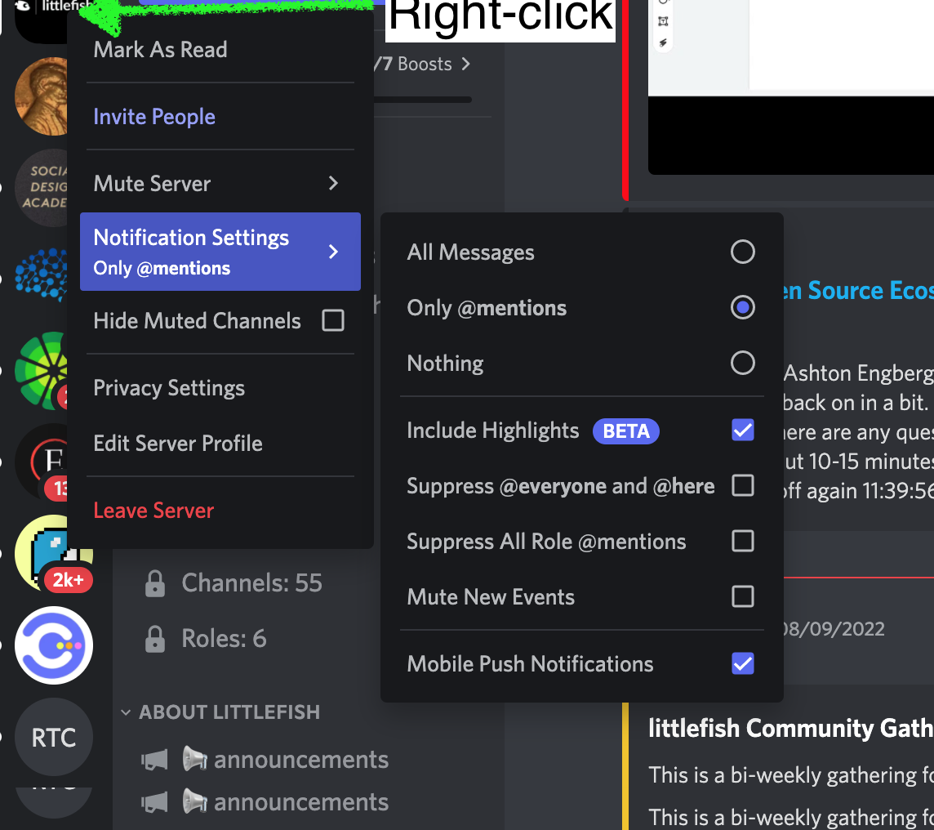The width and height of the screenshot is (934, 830).
Task: Click the Invite People option
Action: pos(154,117)
